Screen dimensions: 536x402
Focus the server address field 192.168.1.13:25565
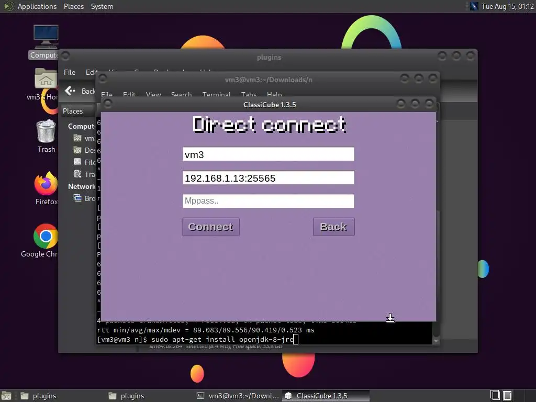pos(269,178)
